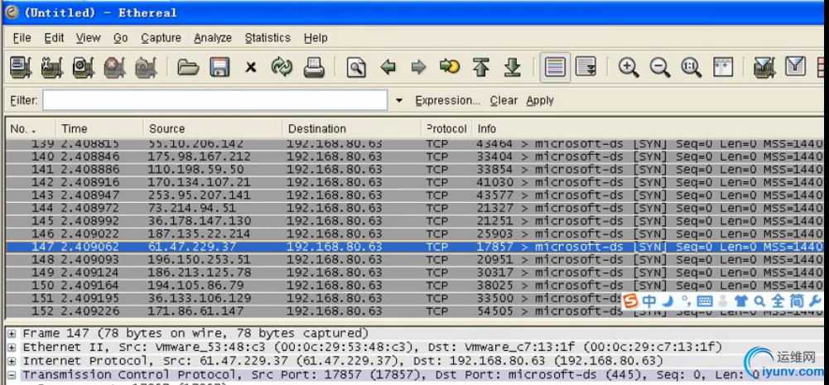Image resolution: width=829 pixels, height=385 pixels.
Task: Select packet 144 from 73.214.94.51
Action: coord(414,208)
